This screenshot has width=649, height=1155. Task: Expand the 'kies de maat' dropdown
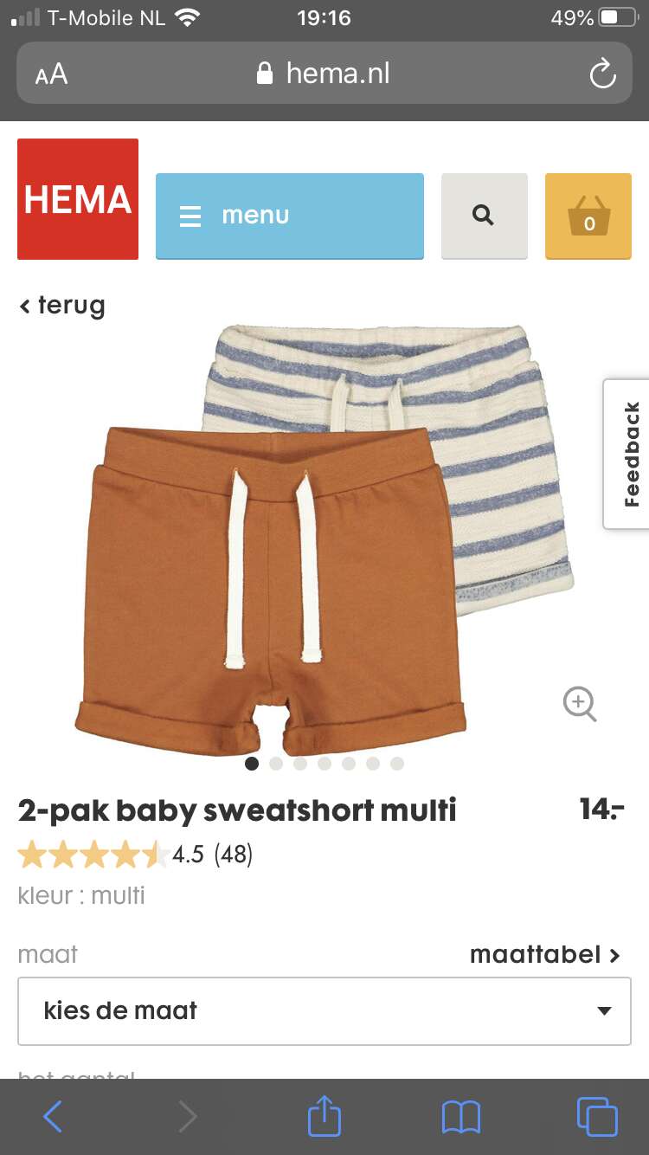[x=324, y=1010]
